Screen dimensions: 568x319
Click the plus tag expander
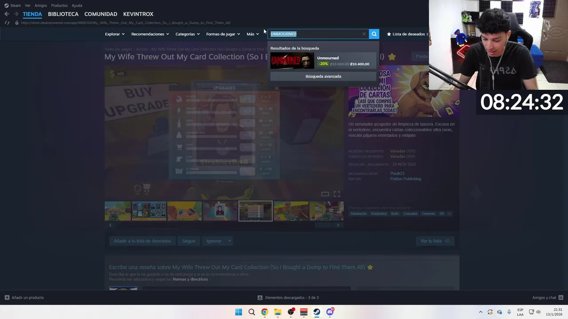point(449,214)
